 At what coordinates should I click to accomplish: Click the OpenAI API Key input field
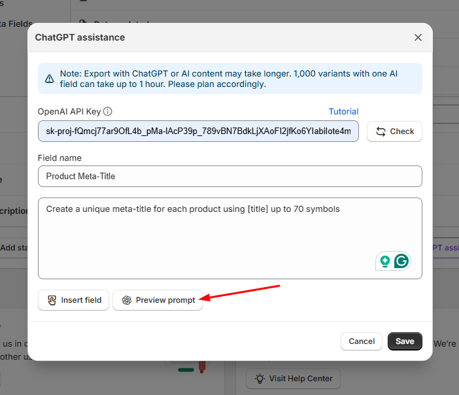click(x=198, y=131)
